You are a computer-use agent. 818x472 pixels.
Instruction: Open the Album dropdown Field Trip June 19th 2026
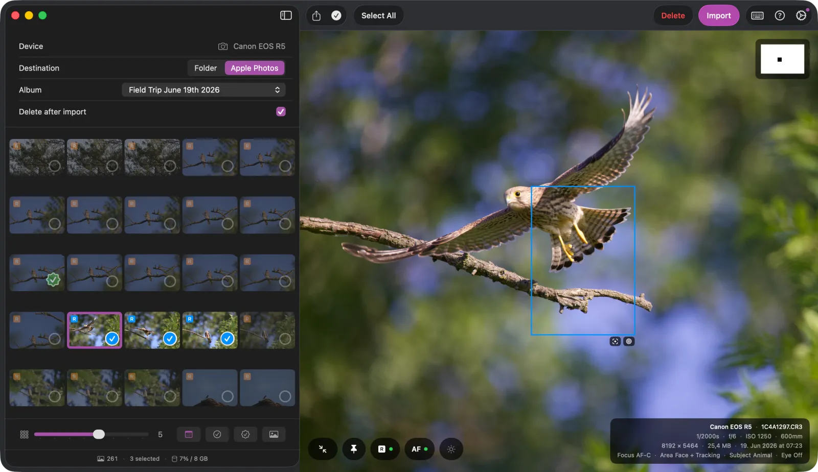[x=203, y=90]
